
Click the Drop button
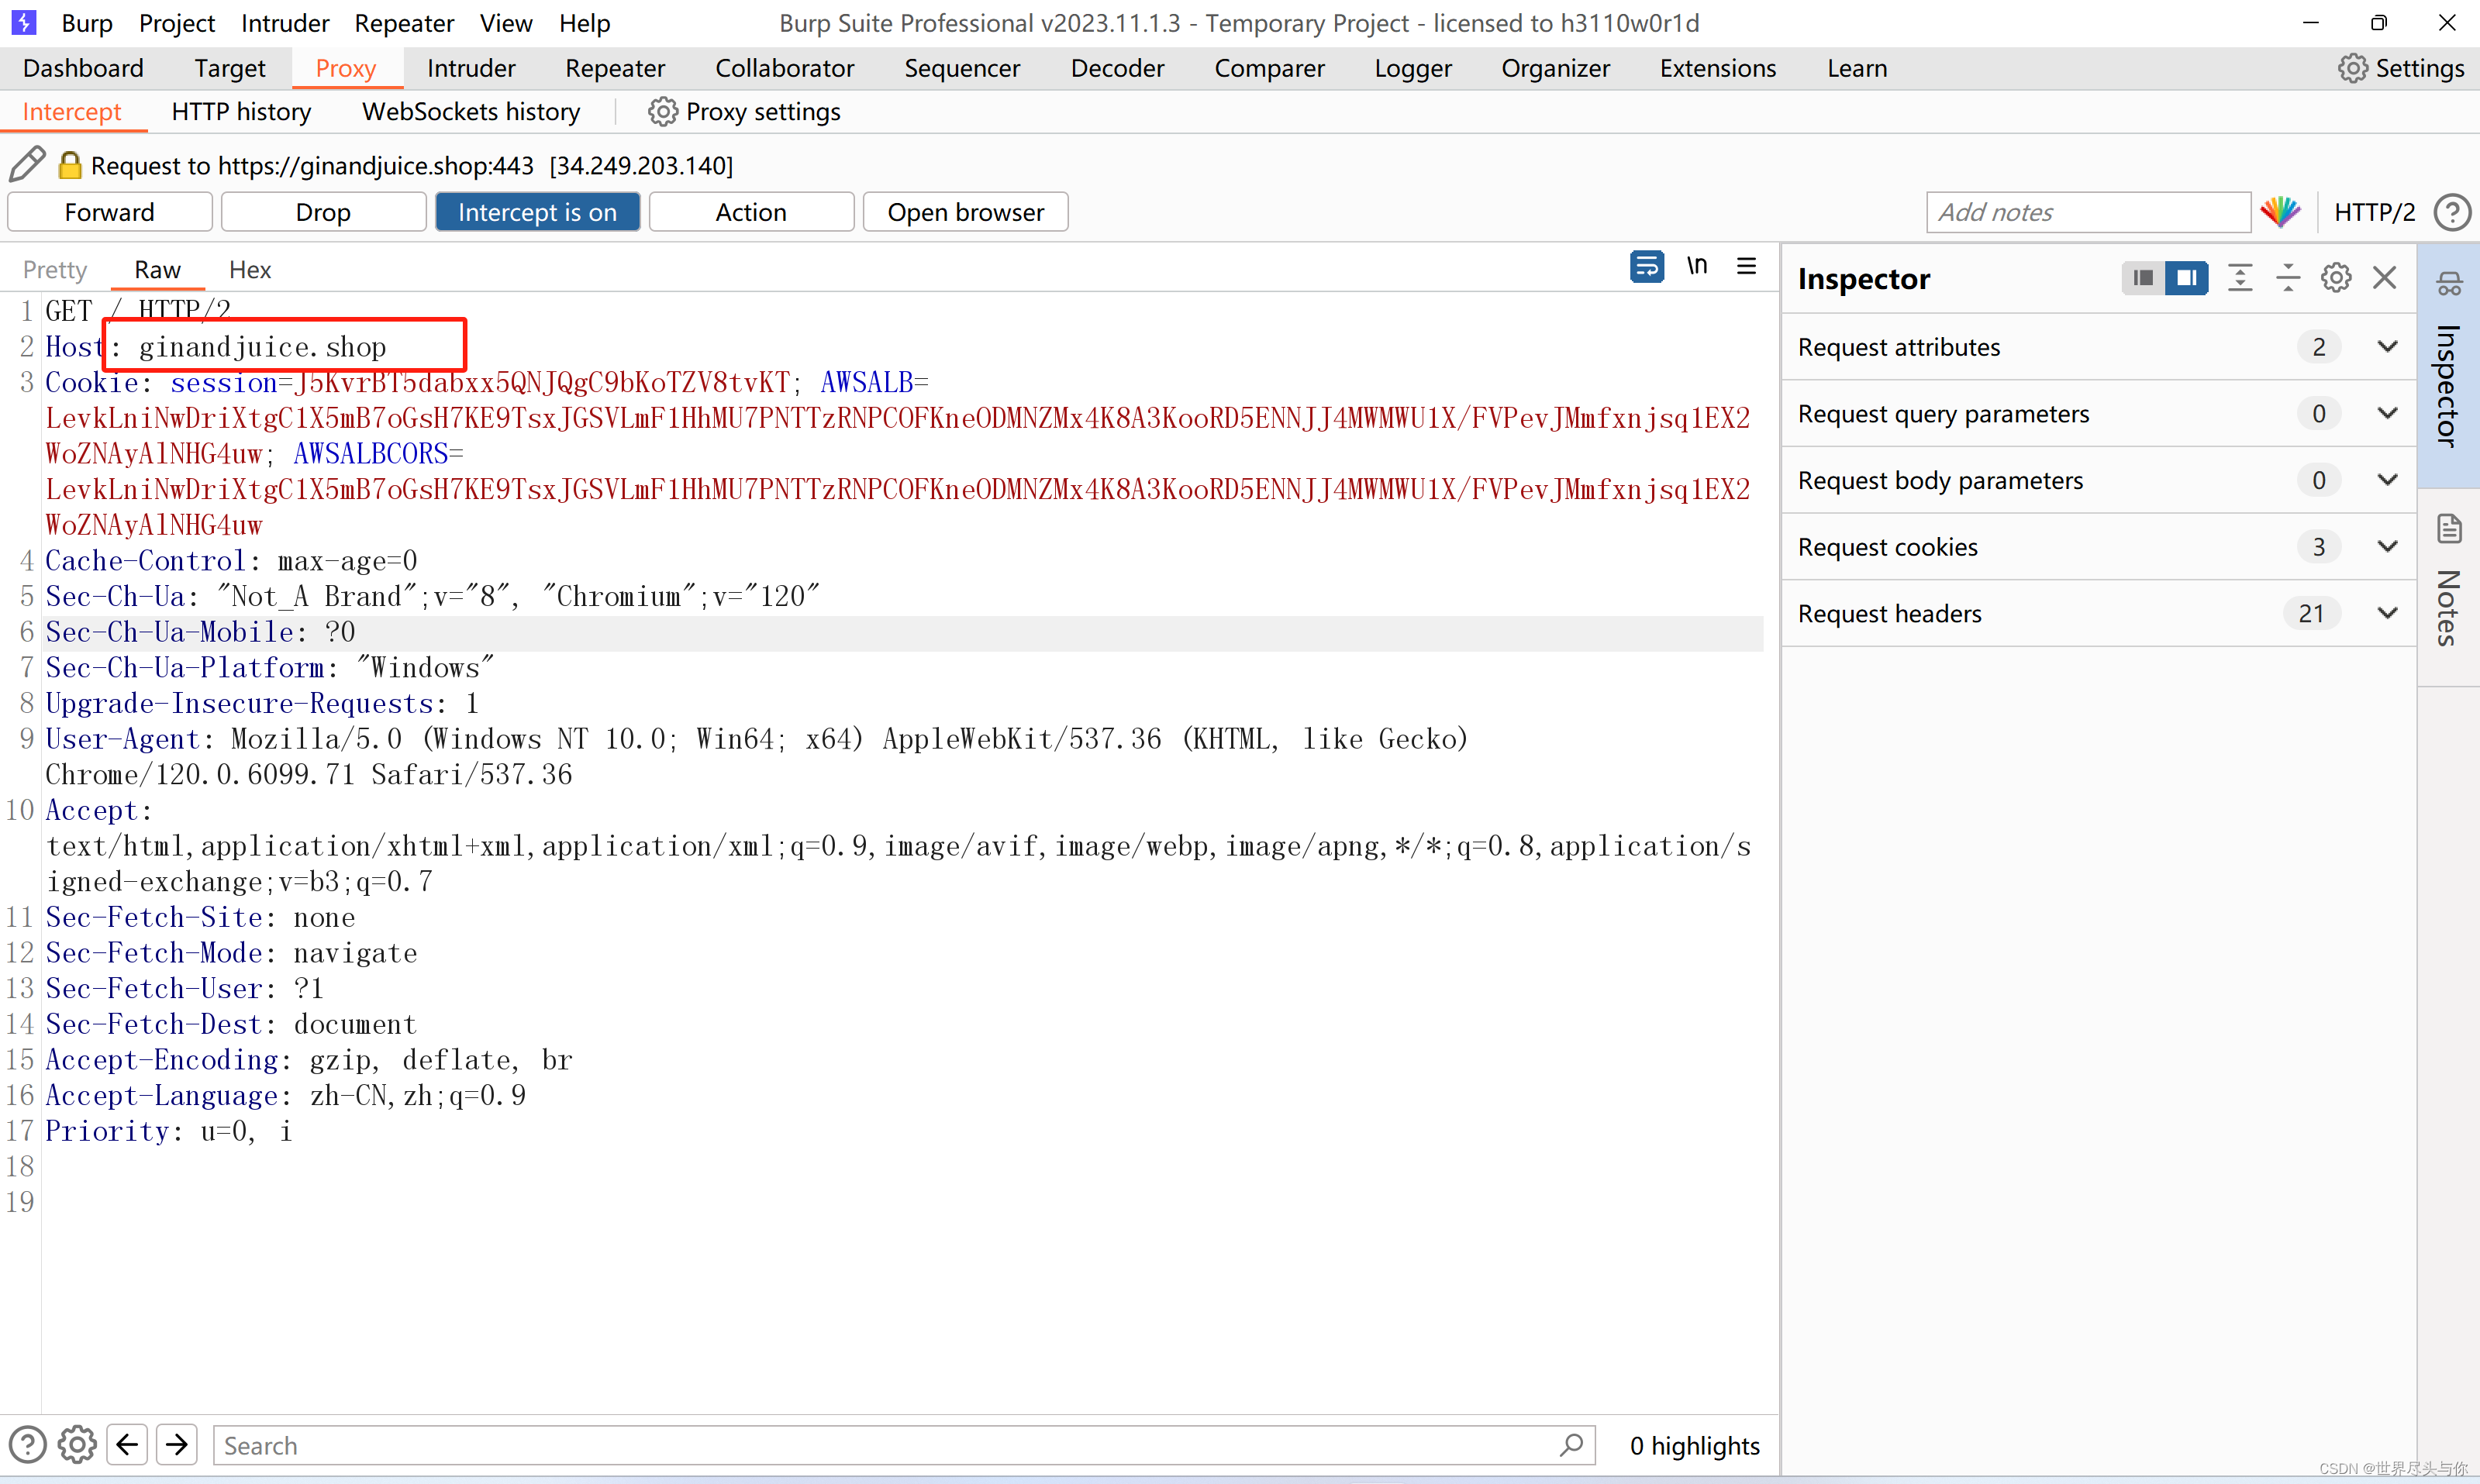click(323, 212)
